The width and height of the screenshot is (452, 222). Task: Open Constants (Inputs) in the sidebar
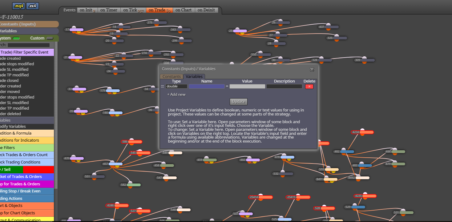(x=29, y=24)
